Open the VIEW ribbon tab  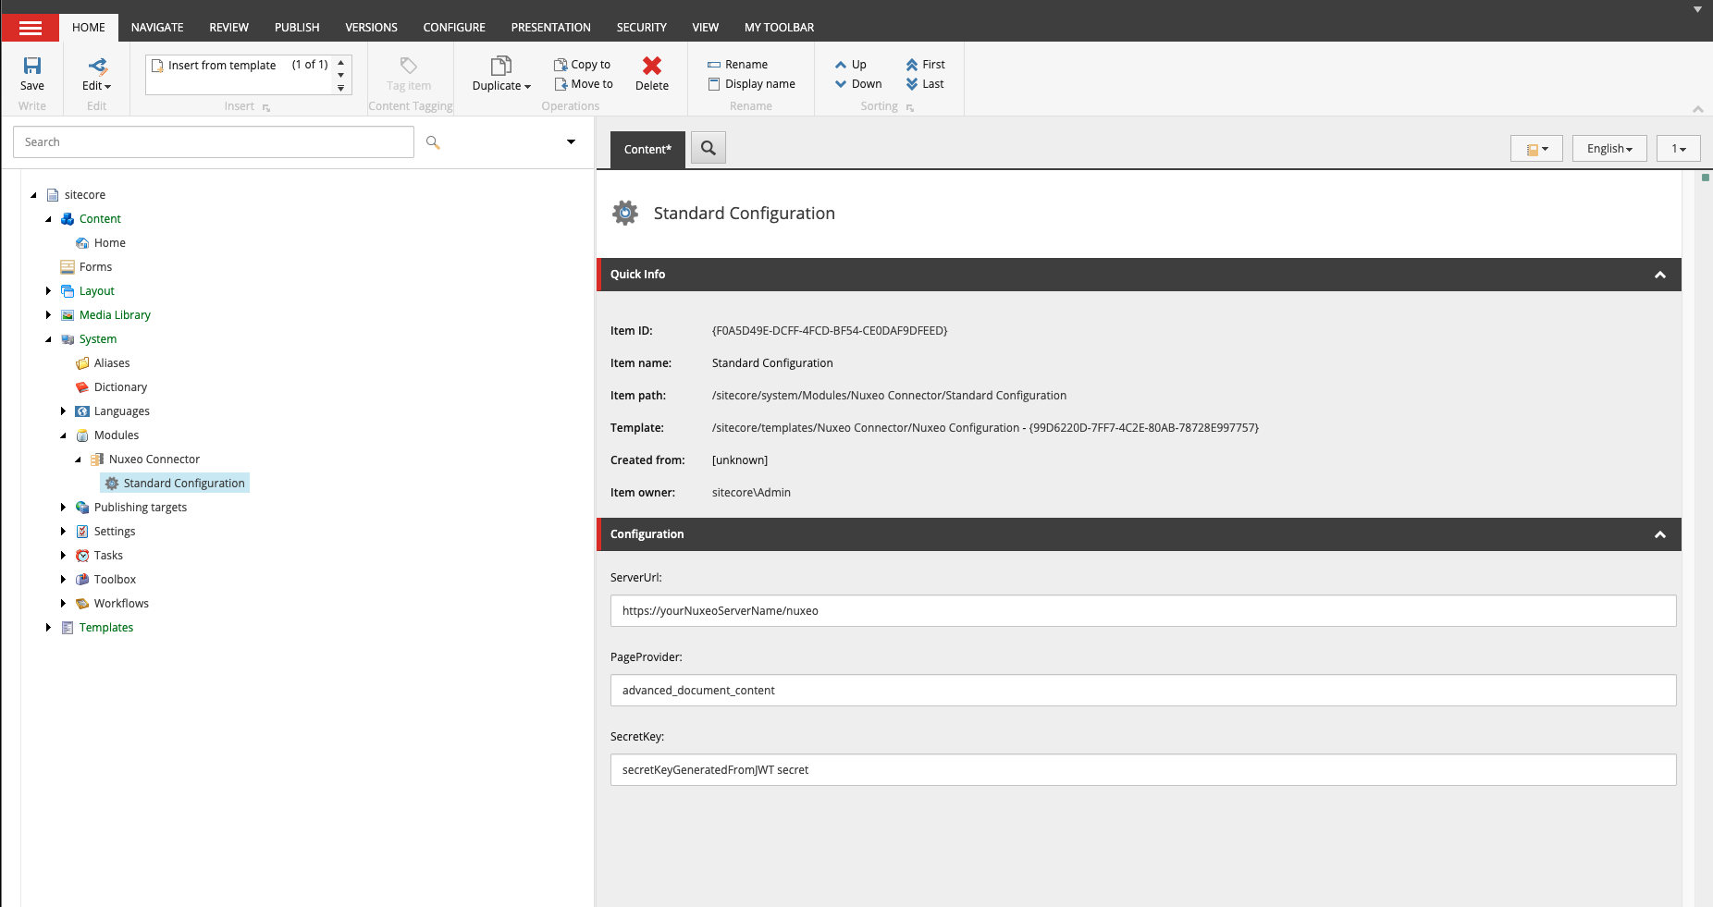(x=705, y=28)
